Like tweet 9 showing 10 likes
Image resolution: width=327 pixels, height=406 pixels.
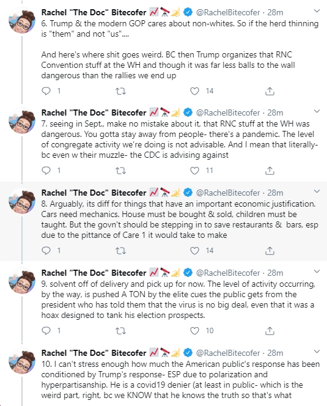click(x=195, y=331)
